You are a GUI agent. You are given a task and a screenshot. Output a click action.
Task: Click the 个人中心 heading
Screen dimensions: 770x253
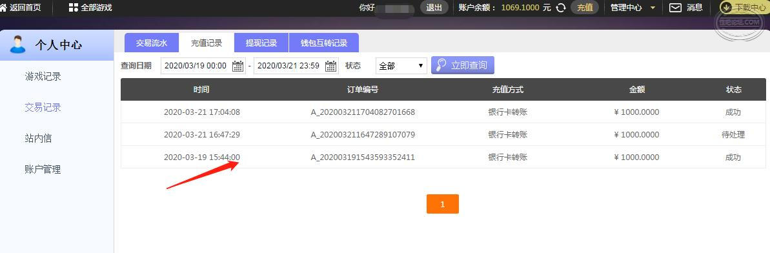(59, 45)
